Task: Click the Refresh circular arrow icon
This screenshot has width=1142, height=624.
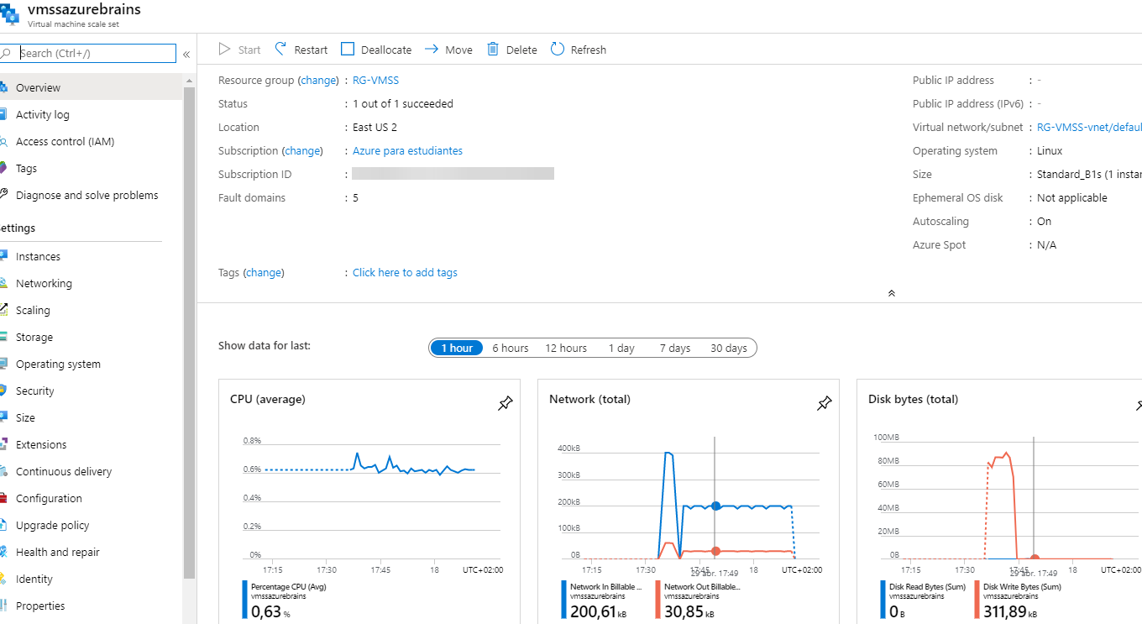Action: pyautogui.click(x=558, y=50)
